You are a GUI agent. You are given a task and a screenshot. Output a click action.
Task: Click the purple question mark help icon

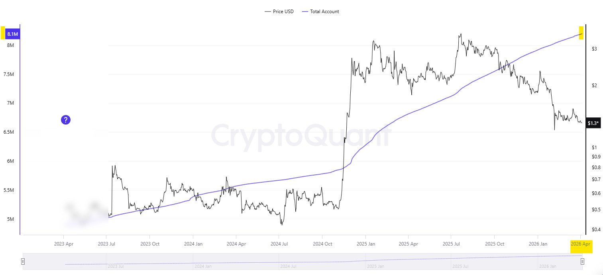coord(66,119)
